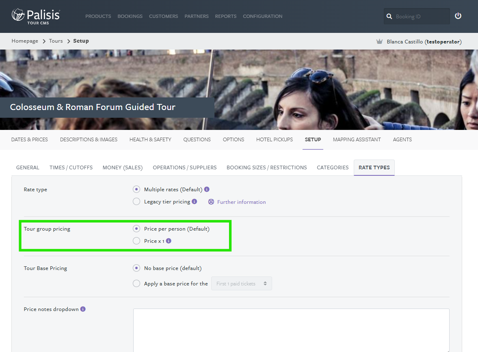Viewport: 478px width, 352px height.
Task: Select the SETUP tab
Action: [313, 140]
